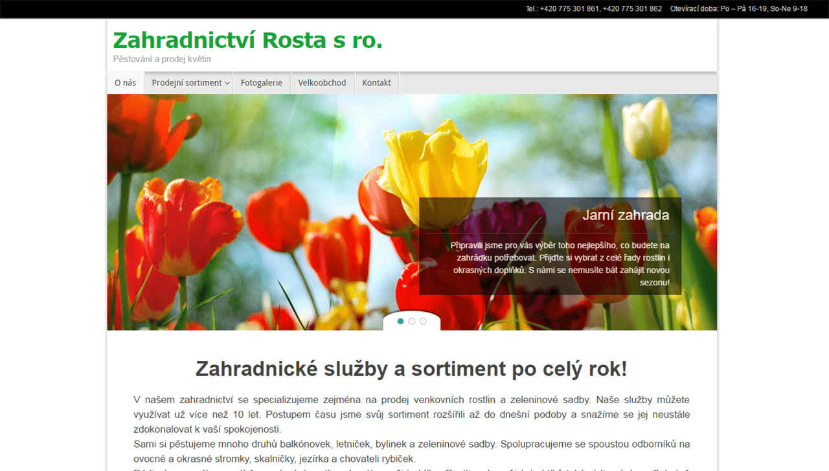Click the heading Zahradnické služby a sortiment
The width and height of the screenshot is (829, 471).
pos(411,369)
